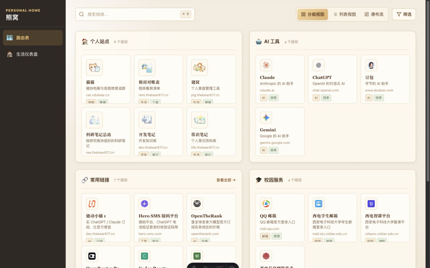Click the mail.stu.xidian.edu.cn URL text

click(330, 234)
